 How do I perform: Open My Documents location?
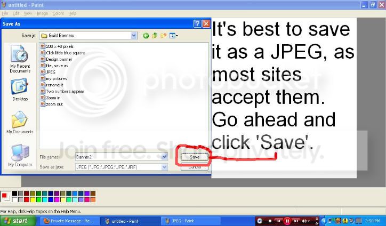coord(20,123)
